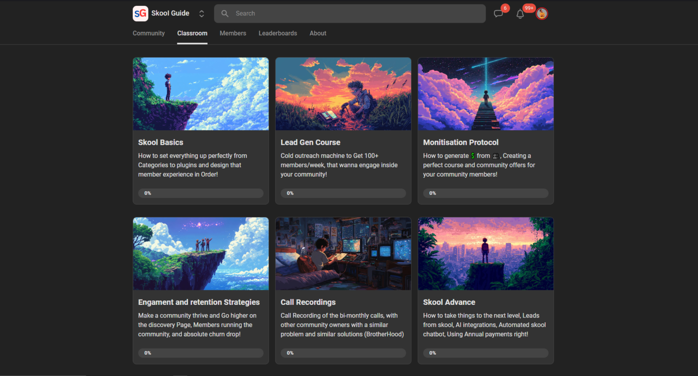Open the chat messages icon
This screenshot has height=376, width=698.
(x=498, y=14)
